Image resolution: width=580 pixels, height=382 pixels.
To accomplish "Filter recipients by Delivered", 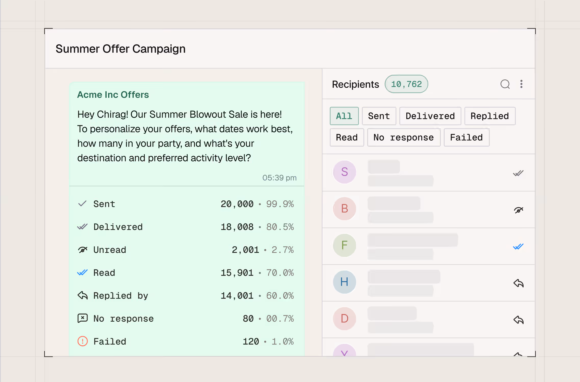I will (x=430, y=116).
